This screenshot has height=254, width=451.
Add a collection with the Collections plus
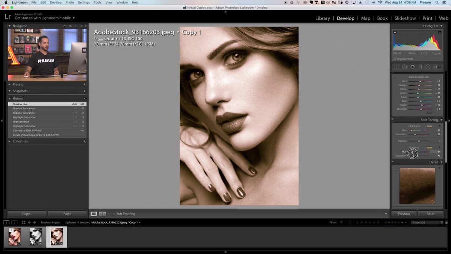pyautogui.click(x=84, y=141)
